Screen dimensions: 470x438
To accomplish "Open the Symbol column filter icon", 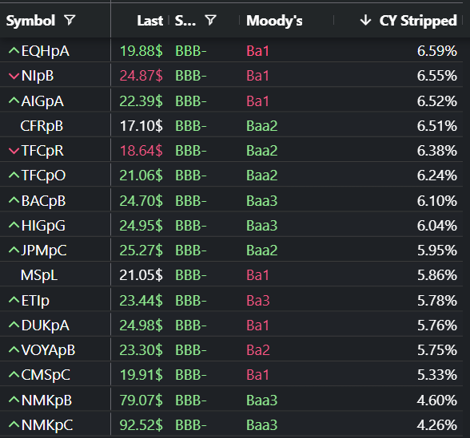I will pos(70,21).
